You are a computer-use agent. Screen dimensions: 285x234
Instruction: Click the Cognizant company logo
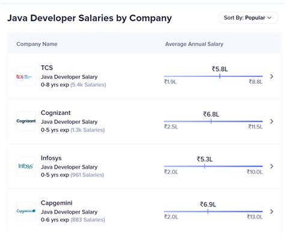(26, 121)
